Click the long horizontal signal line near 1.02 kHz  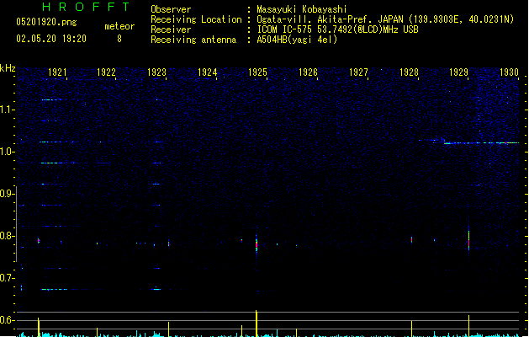[481, 143]
